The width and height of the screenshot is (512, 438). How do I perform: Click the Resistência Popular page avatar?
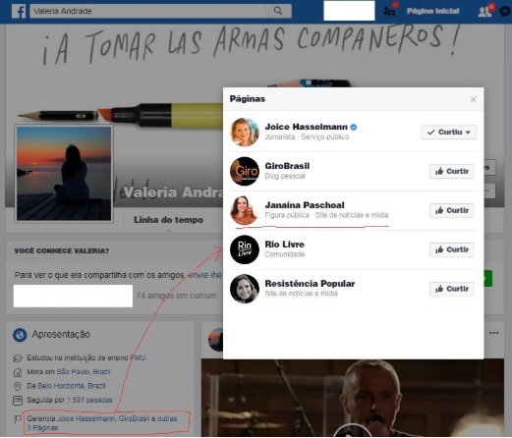point(245,289)
